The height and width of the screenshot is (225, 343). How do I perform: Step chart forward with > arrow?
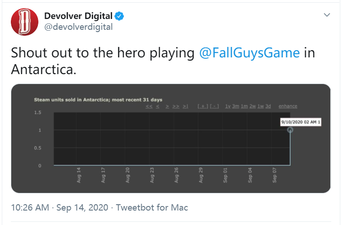[167, 106]
